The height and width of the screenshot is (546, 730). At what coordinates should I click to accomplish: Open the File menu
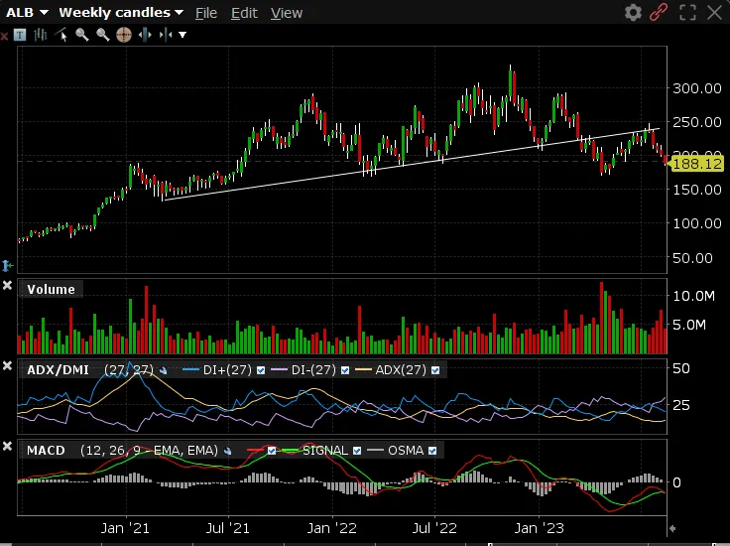[x=206, y=13]
